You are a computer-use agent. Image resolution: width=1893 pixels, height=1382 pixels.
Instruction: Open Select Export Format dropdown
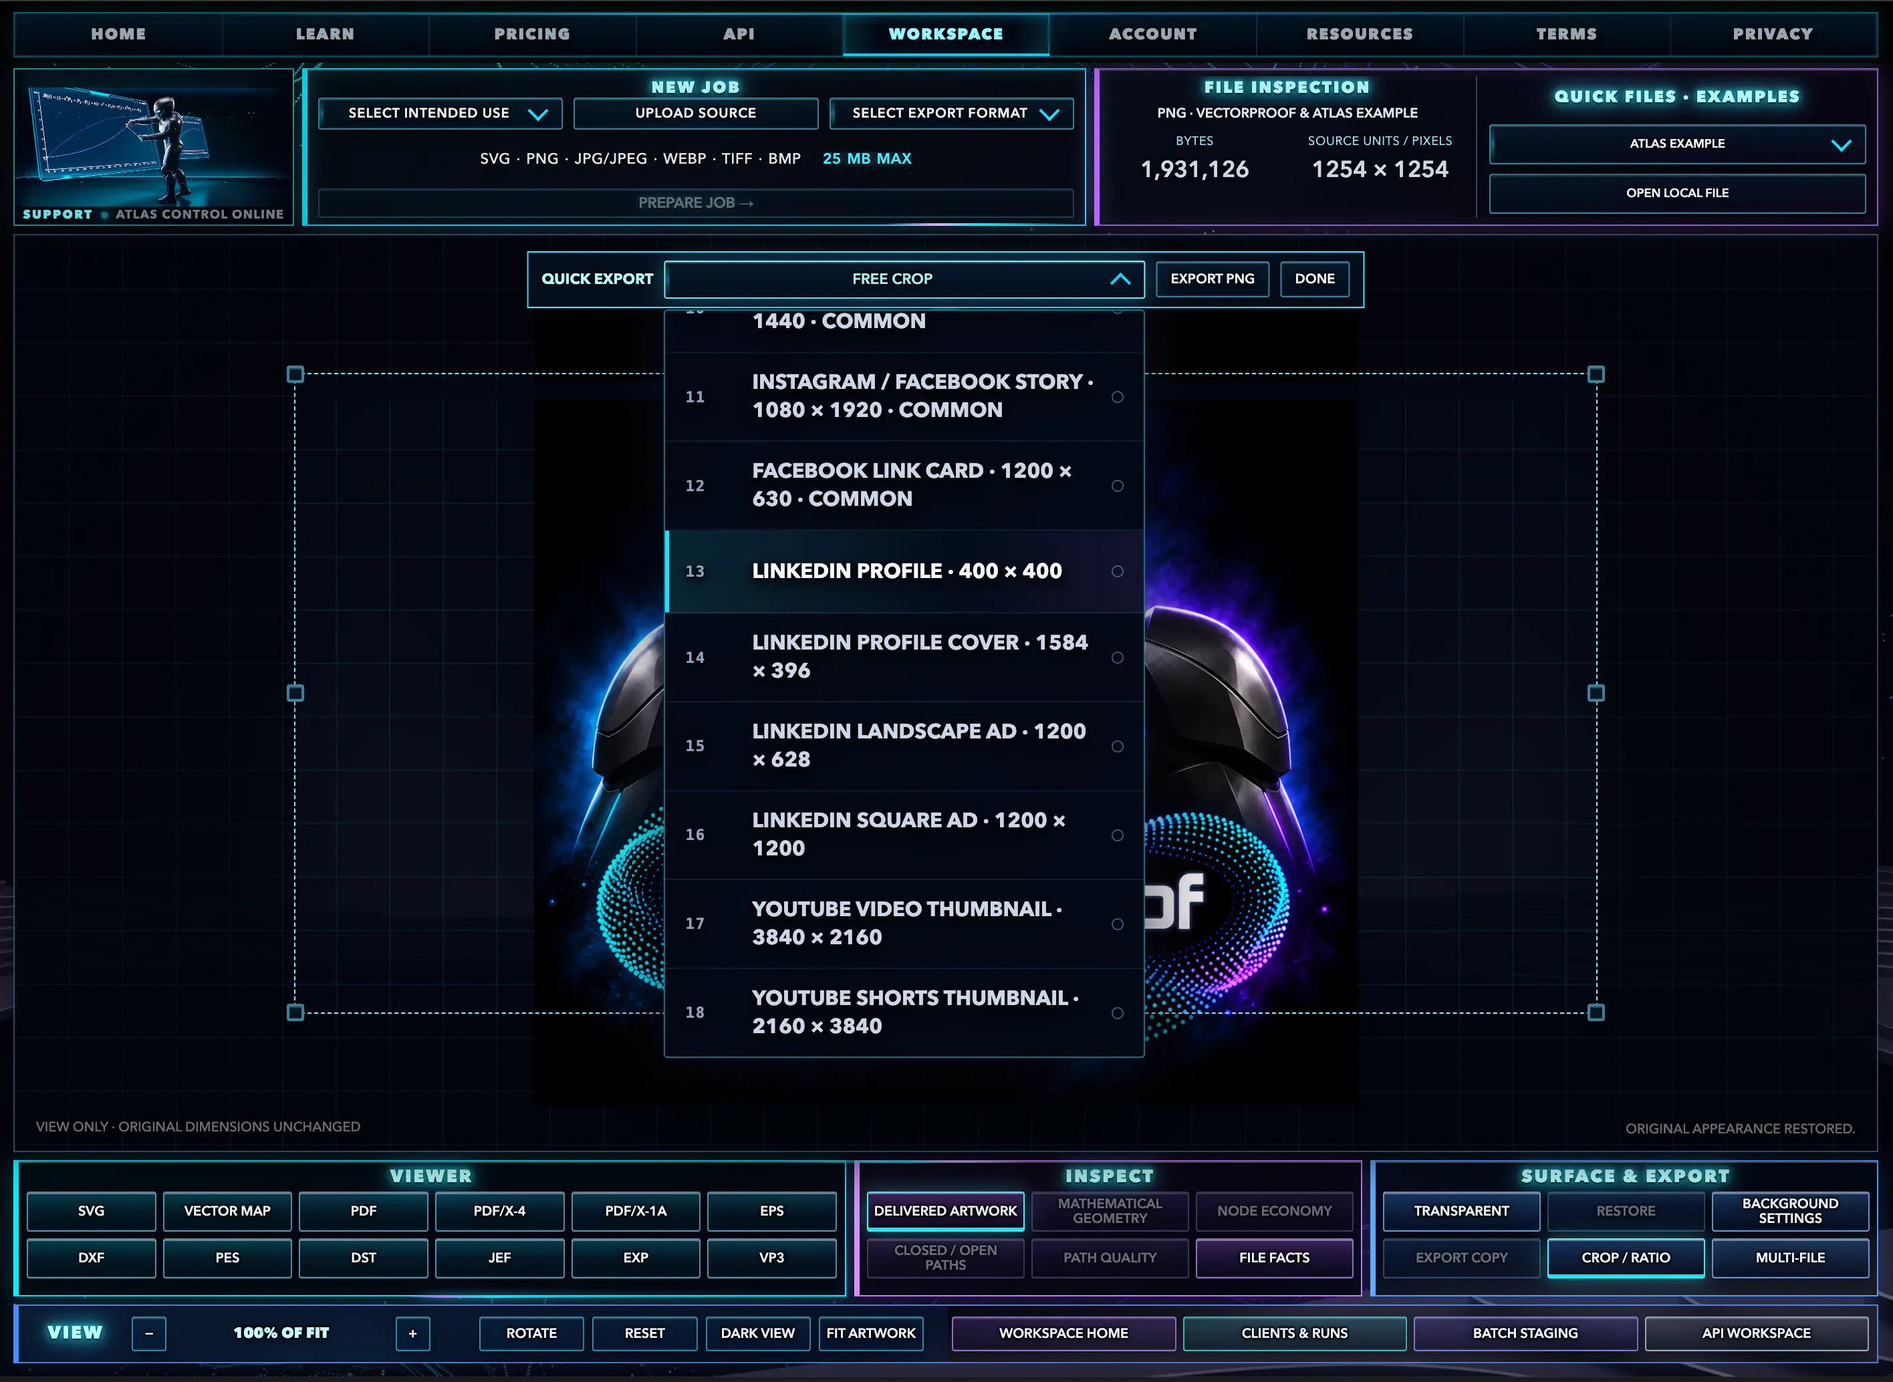coord(952,113)
